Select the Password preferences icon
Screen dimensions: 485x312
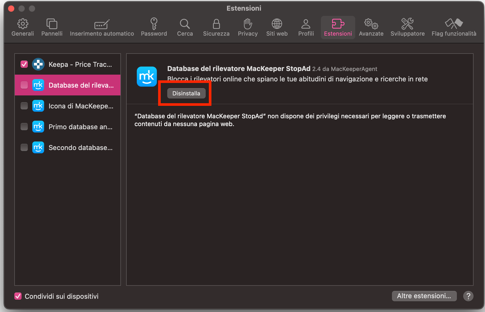click(154, 27)
